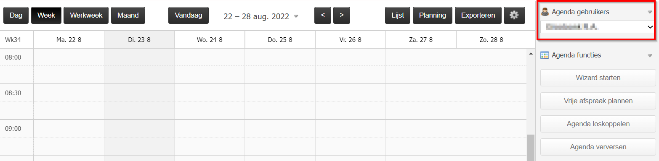Switch to Maand view
This screenshot has height=161, width=659.
(x=128, y=15)
